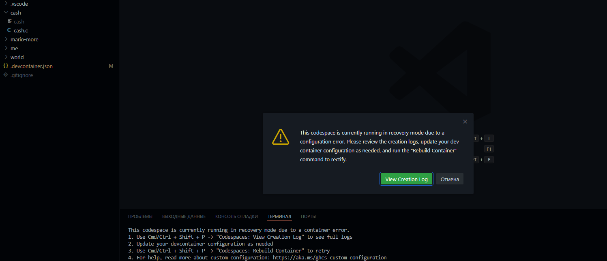
Task: Expand the world folder chevron
Action: 6,57
